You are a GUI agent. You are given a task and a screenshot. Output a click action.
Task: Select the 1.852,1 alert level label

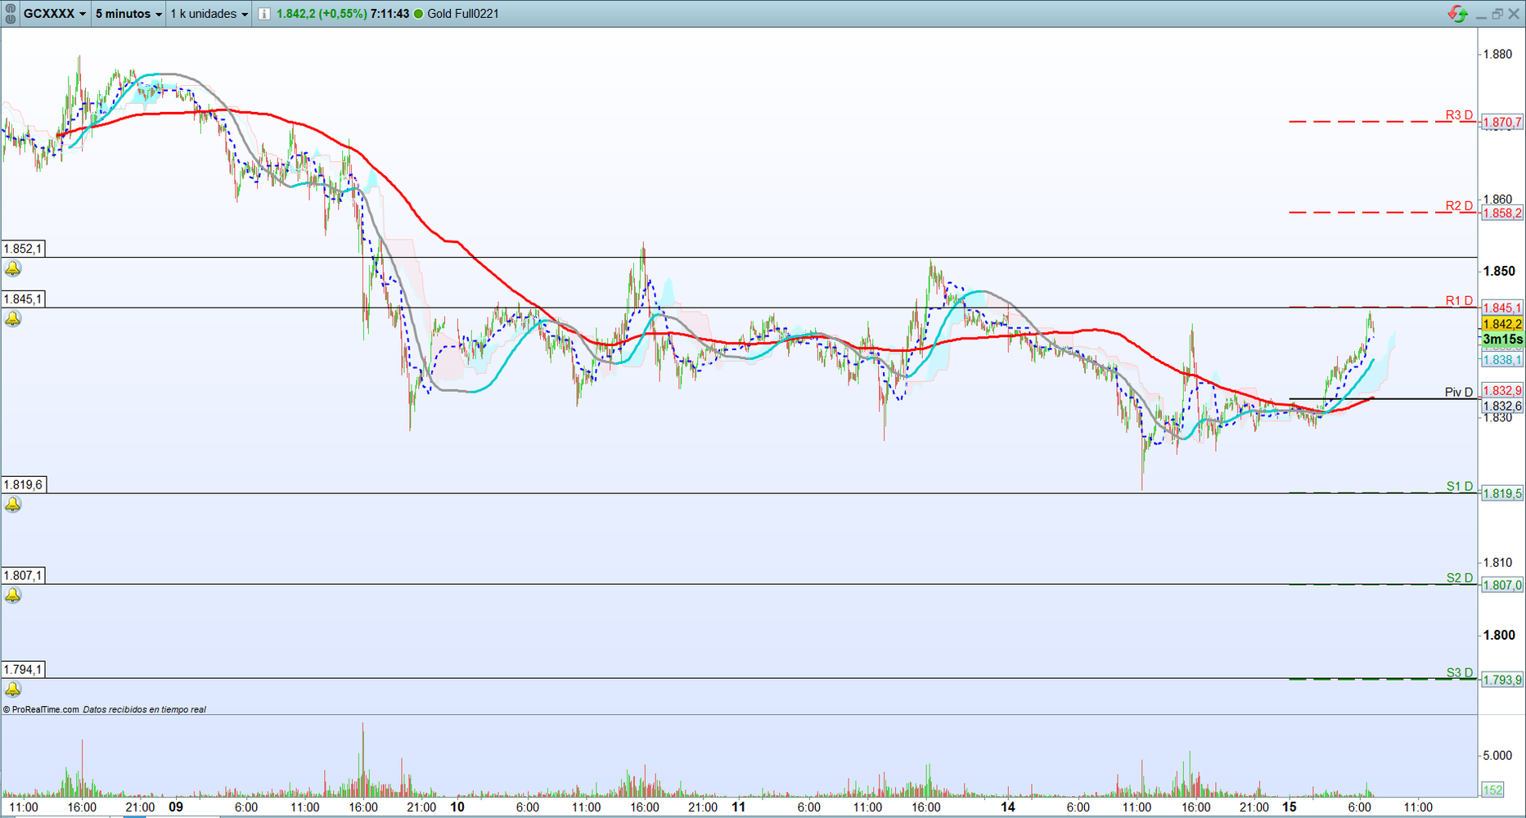tap(23, 249)
